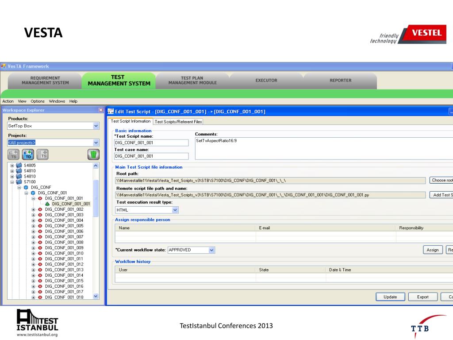
Task: Click the Date & Time column header
Action: (x=389, y=270)
